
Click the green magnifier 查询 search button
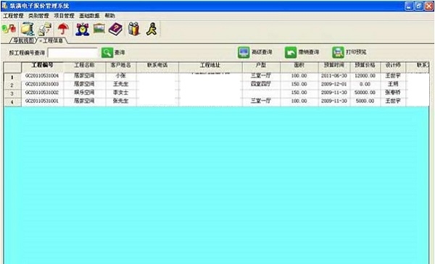[113, 52]
